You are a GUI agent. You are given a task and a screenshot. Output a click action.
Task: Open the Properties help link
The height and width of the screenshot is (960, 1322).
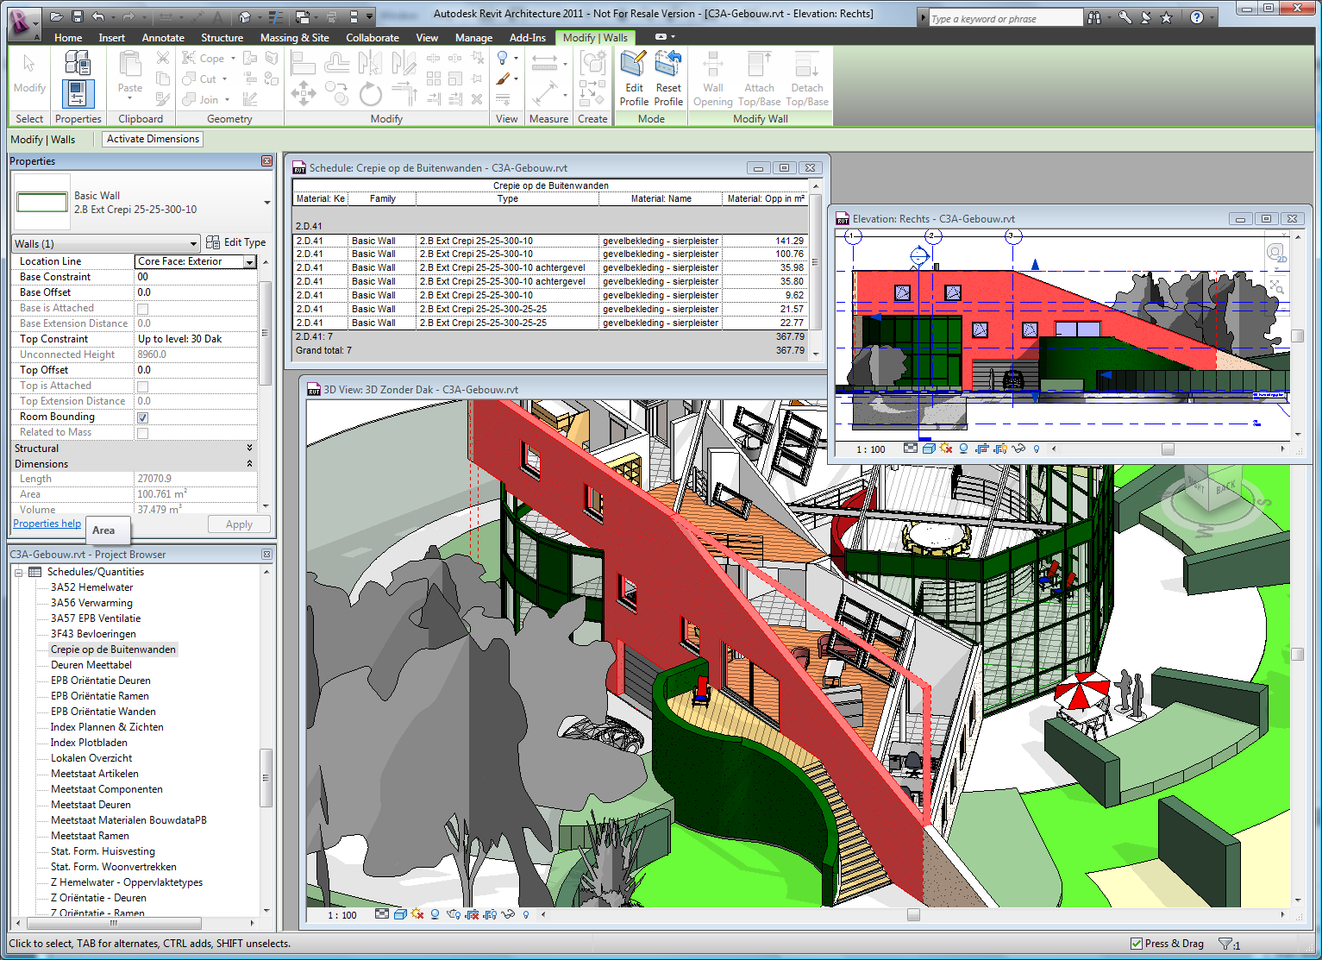[47, 524]
